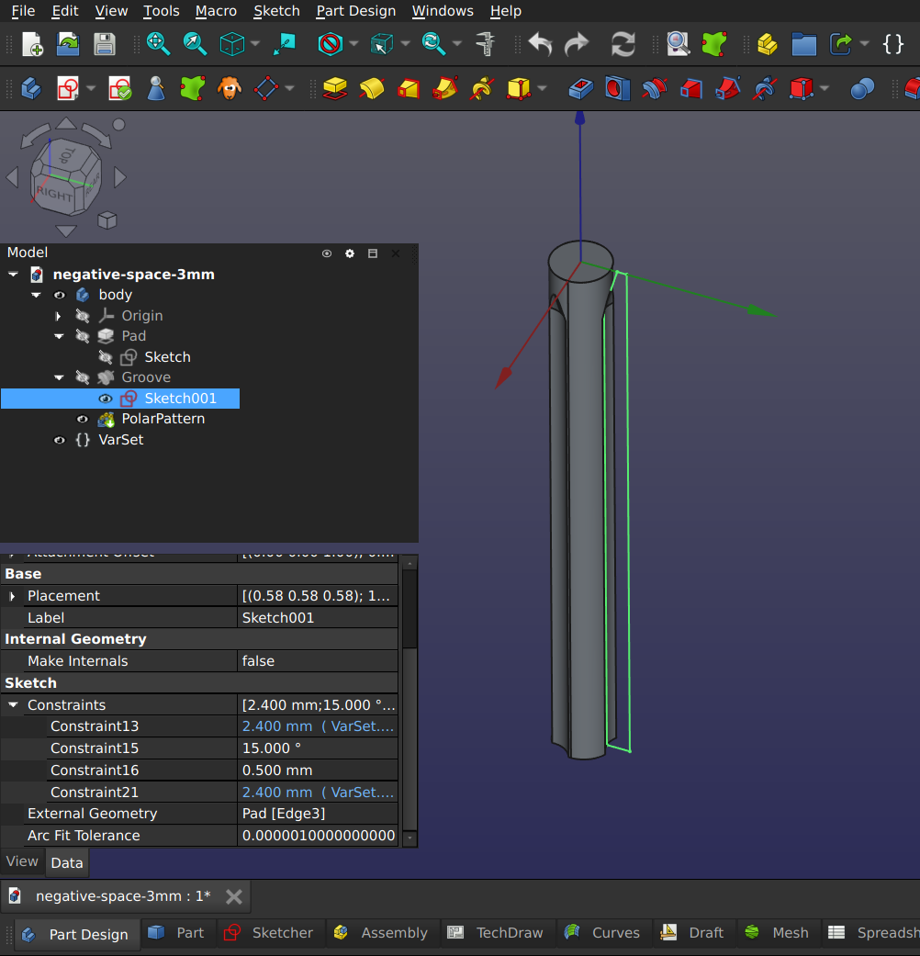920x956 pixels.
Task: Click the property panel vertical scrollbar
Action: point(410,700)
